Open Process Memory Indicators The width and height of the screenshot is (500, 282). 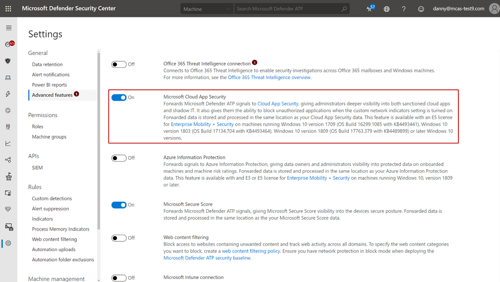coord(61,229)
